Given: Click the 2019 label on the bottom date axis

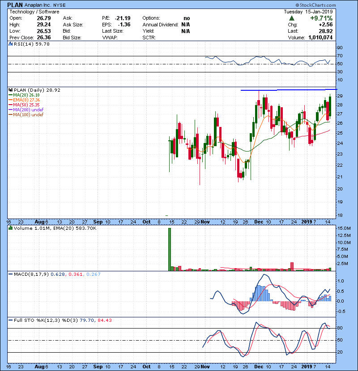Looking at the screenshot, I should (307, 367).
